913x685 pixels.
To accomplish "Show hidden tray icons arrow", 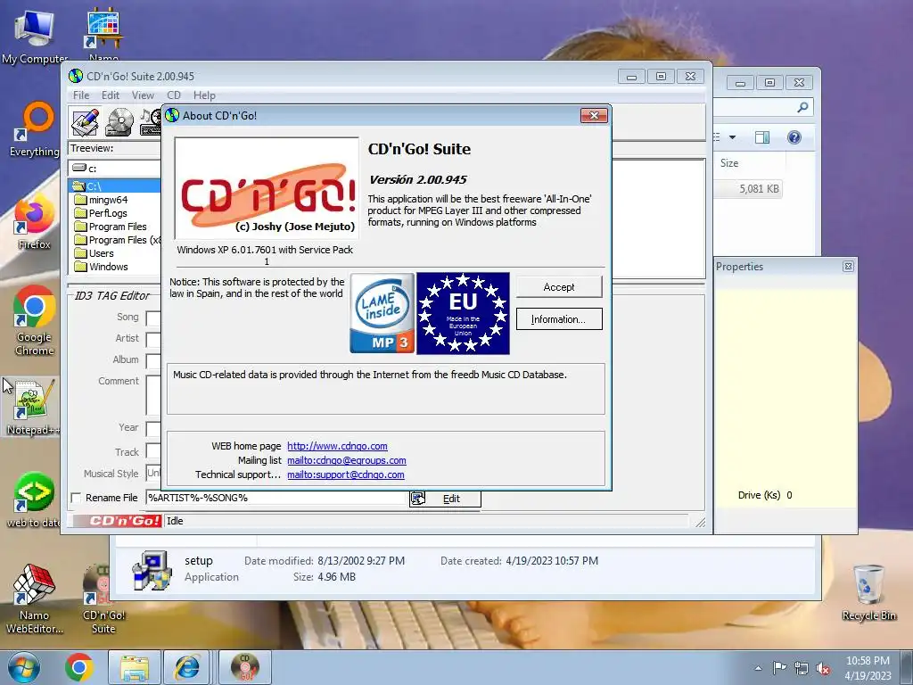I will pyautogui.click(x=758, y=668).
